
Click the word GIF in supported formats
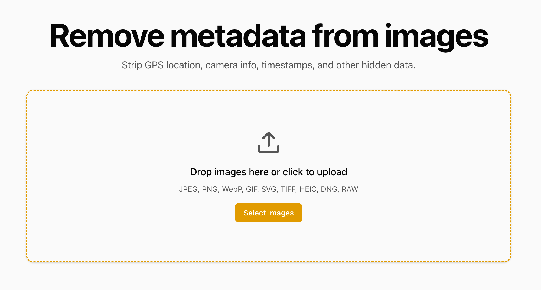[x=251, y=189]
